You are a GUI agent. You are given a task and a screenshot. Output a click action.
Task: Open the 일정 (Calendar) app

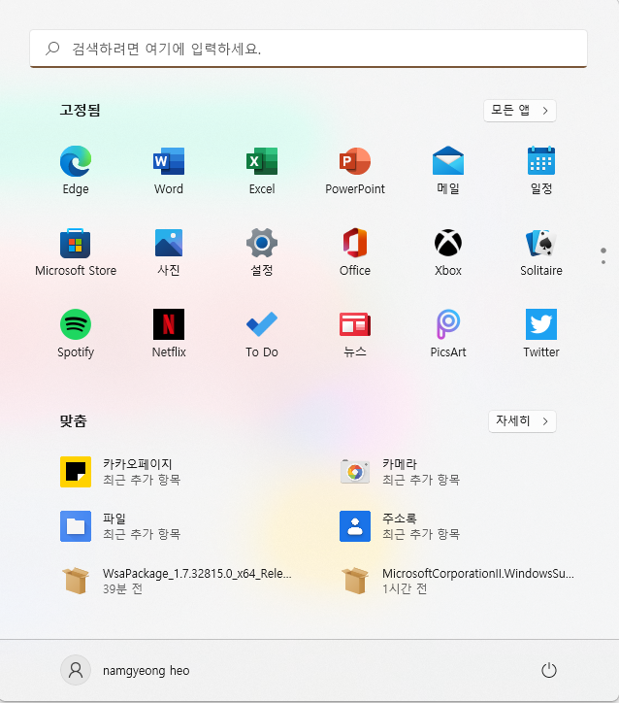[x=541, y=170]
